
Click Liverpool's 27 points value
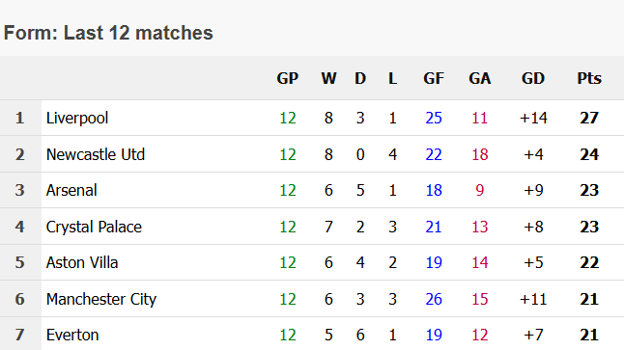tap(589, 118)
